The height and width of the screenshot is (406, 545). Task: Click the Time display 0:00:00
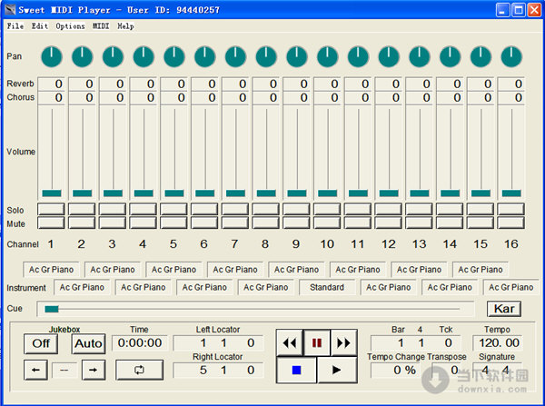[x=139, y=343]
